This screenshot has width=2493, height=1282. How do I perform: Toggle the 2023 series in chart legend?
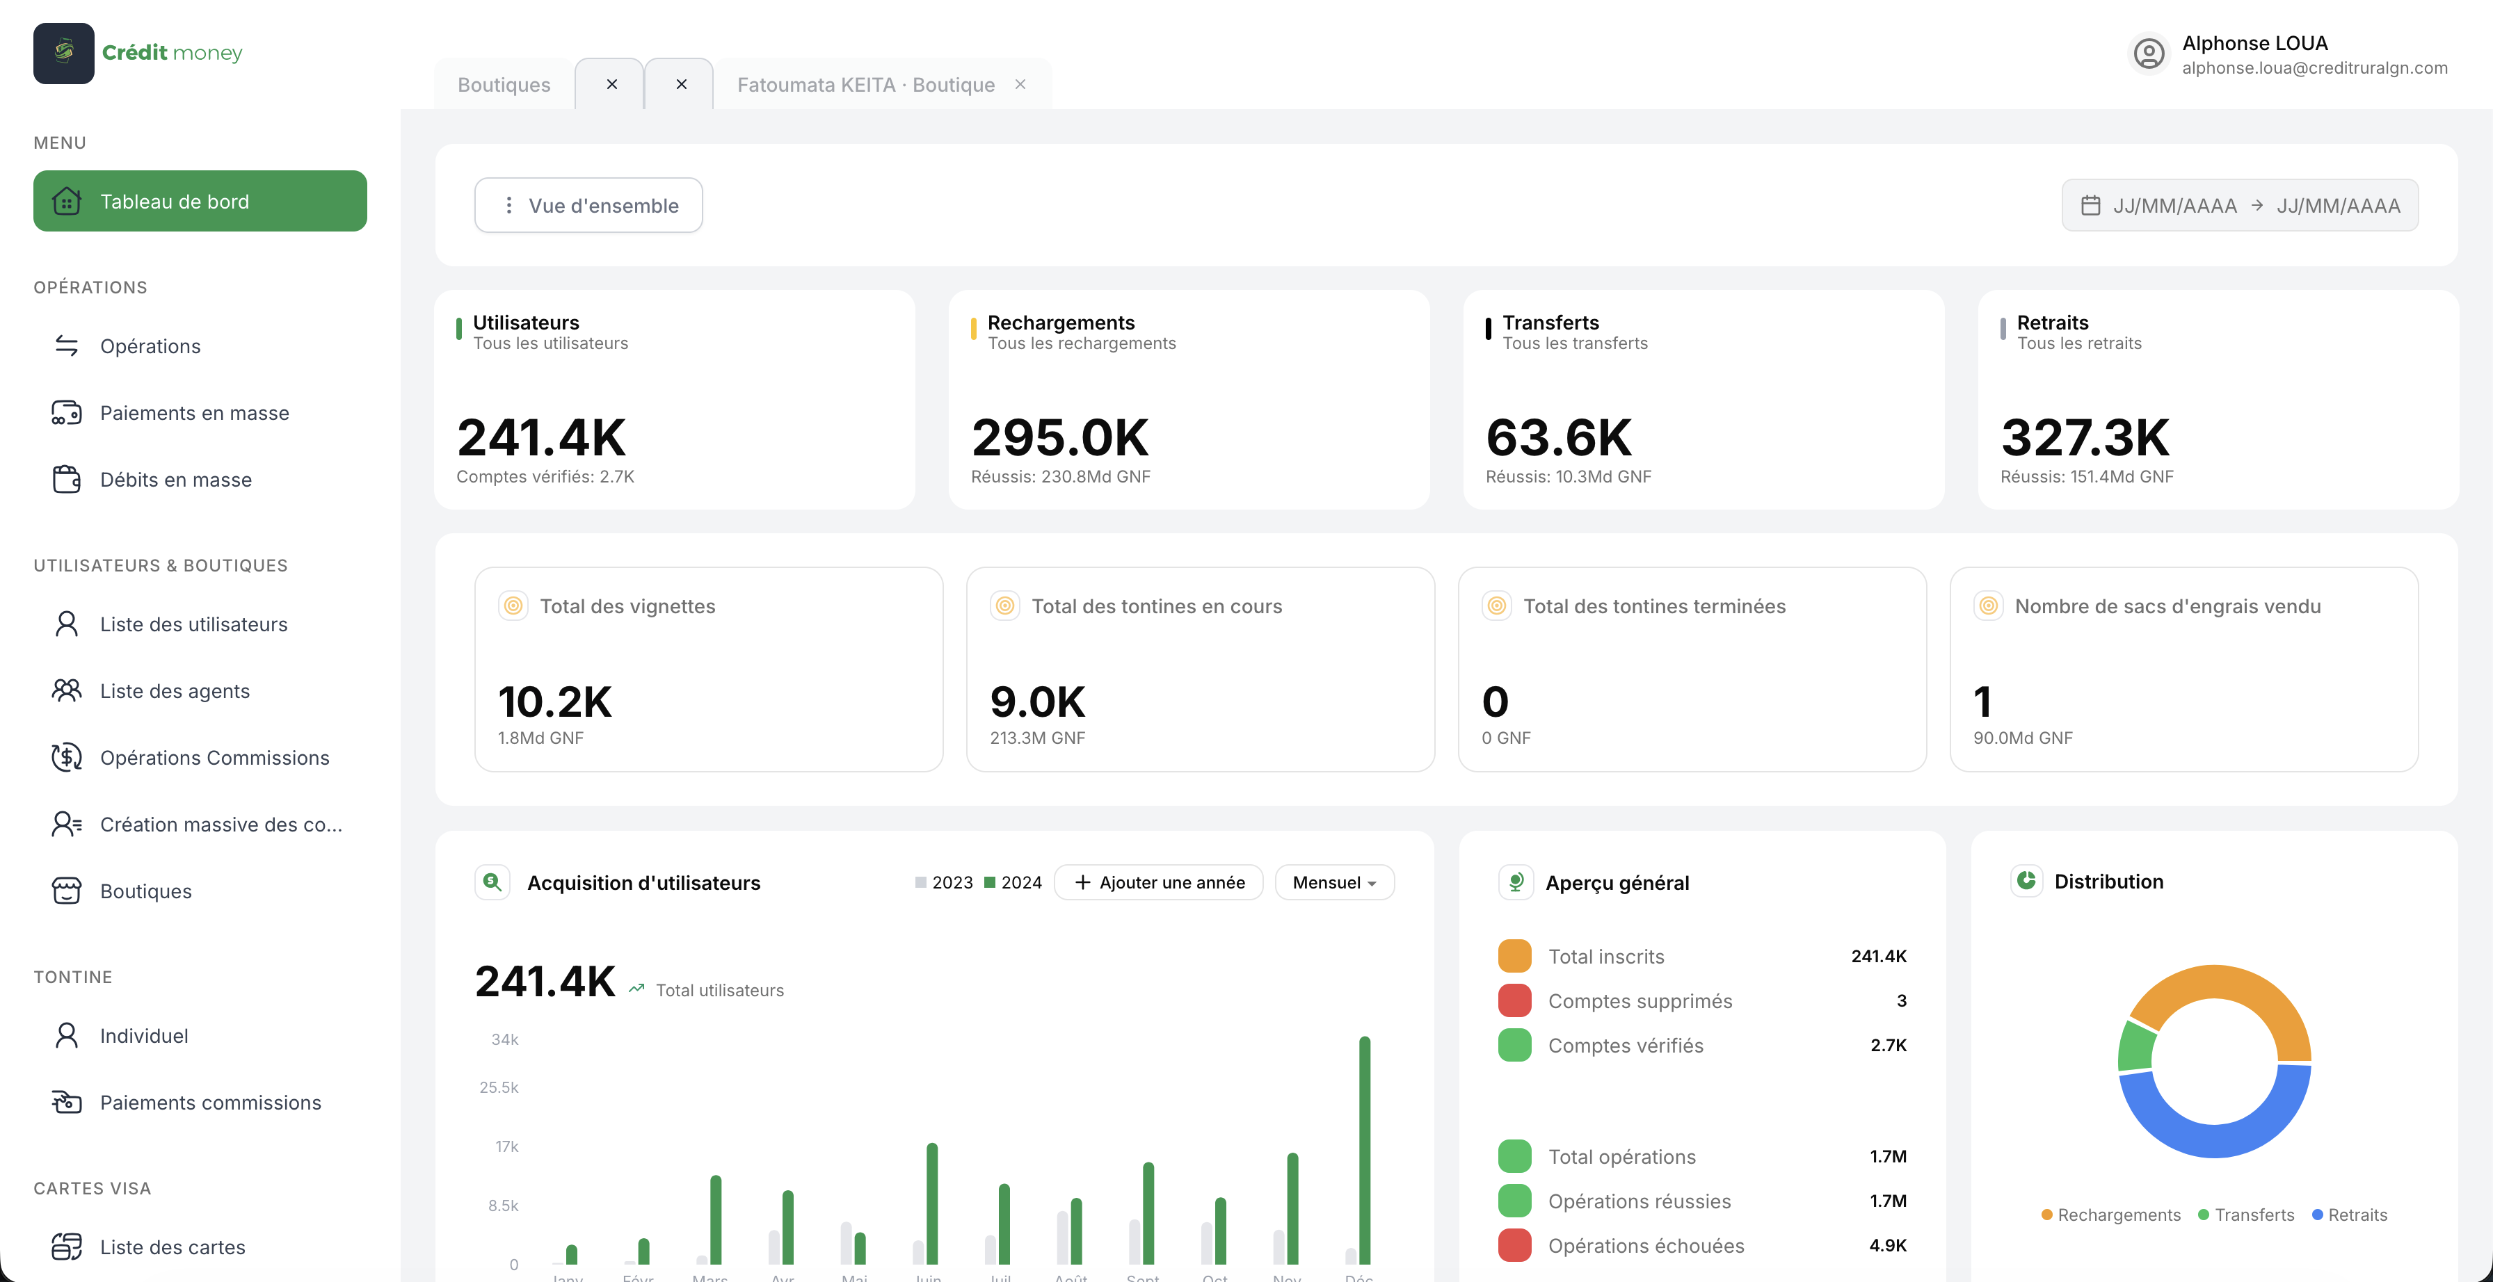[944, 882]
